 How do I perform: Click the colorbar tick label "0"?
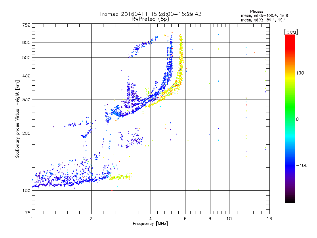pyautogui.click(x=297, y=119)
